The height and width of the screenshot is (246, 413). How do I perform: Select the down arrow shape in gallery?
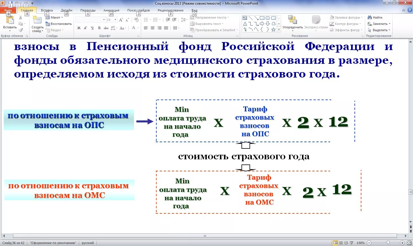[268, 24]
